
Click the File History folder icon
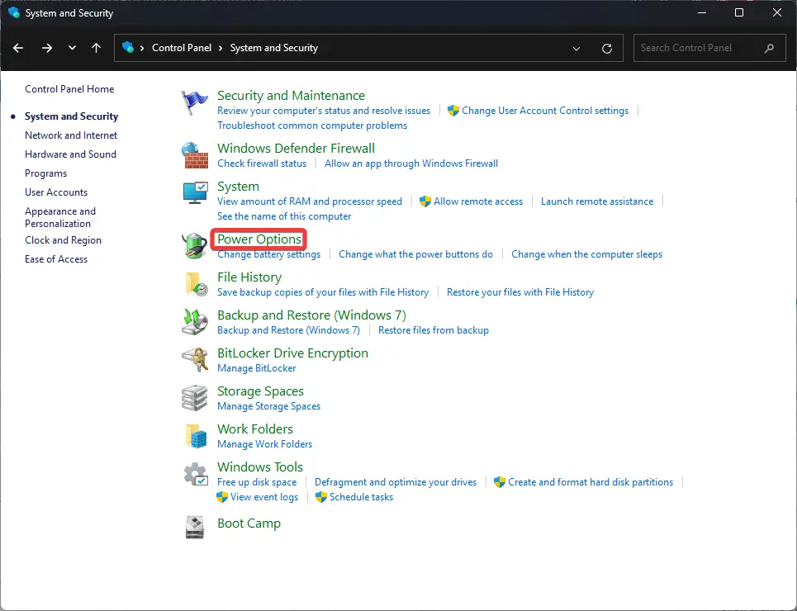196,284
